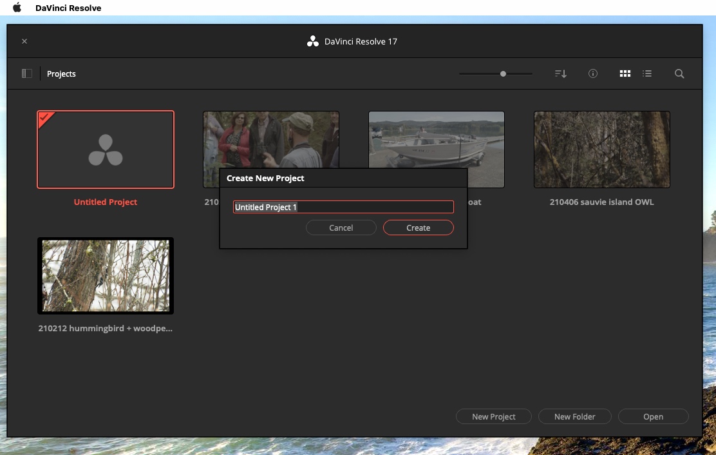Show project information with the info icon
Screen dimensions: 716x455
tap(593, 73)
